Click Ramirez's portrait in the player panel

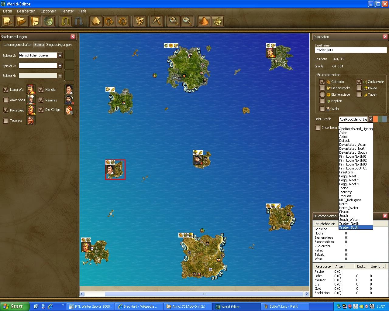click(x=69, y=100)
